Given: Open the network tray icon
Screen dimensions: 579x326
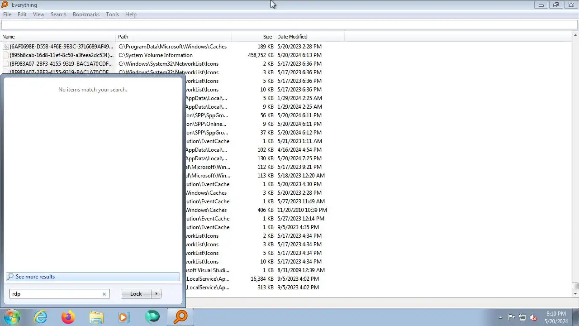Looking at the screenshot, I should point(522,317).
